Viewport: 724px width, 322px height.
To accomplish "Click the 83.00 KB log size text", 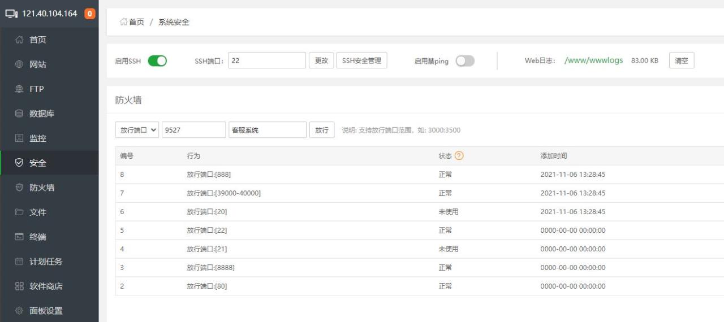I will coord(645,60).
